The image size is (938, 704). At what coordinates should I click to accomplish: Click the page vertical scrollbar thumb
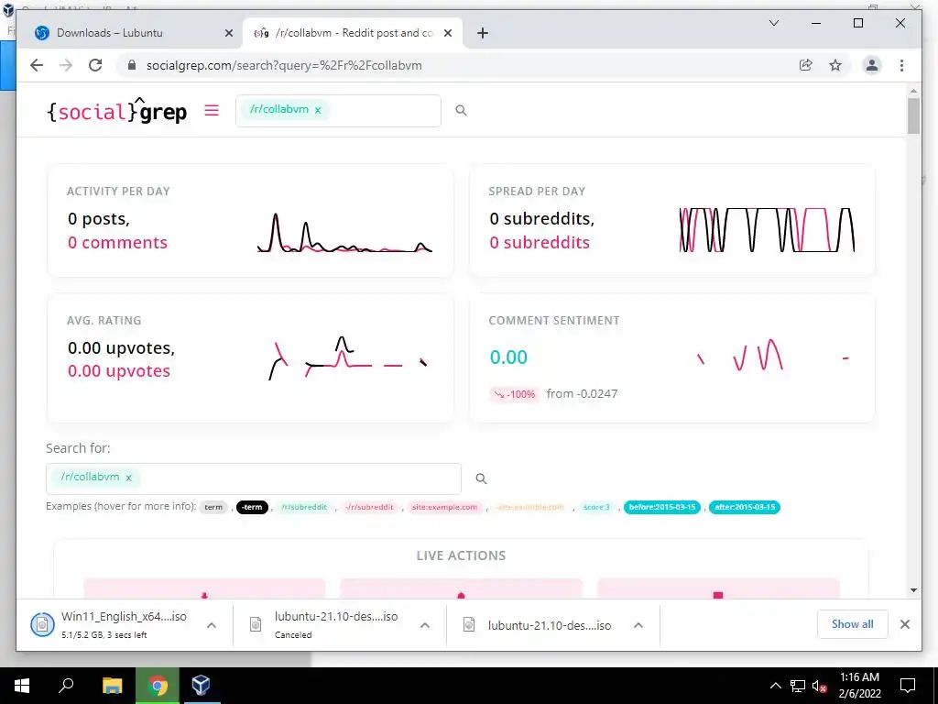click(x=913, y=115)
